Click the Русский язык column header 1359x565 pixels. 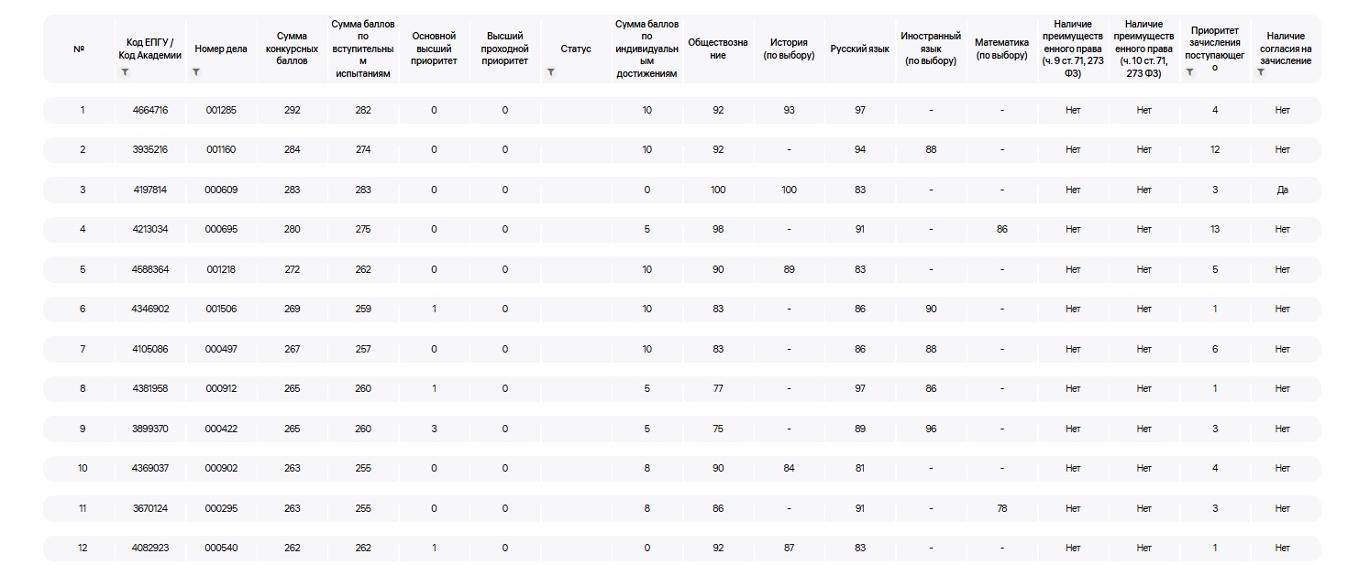pyautogui.click(x=859, y=49)
